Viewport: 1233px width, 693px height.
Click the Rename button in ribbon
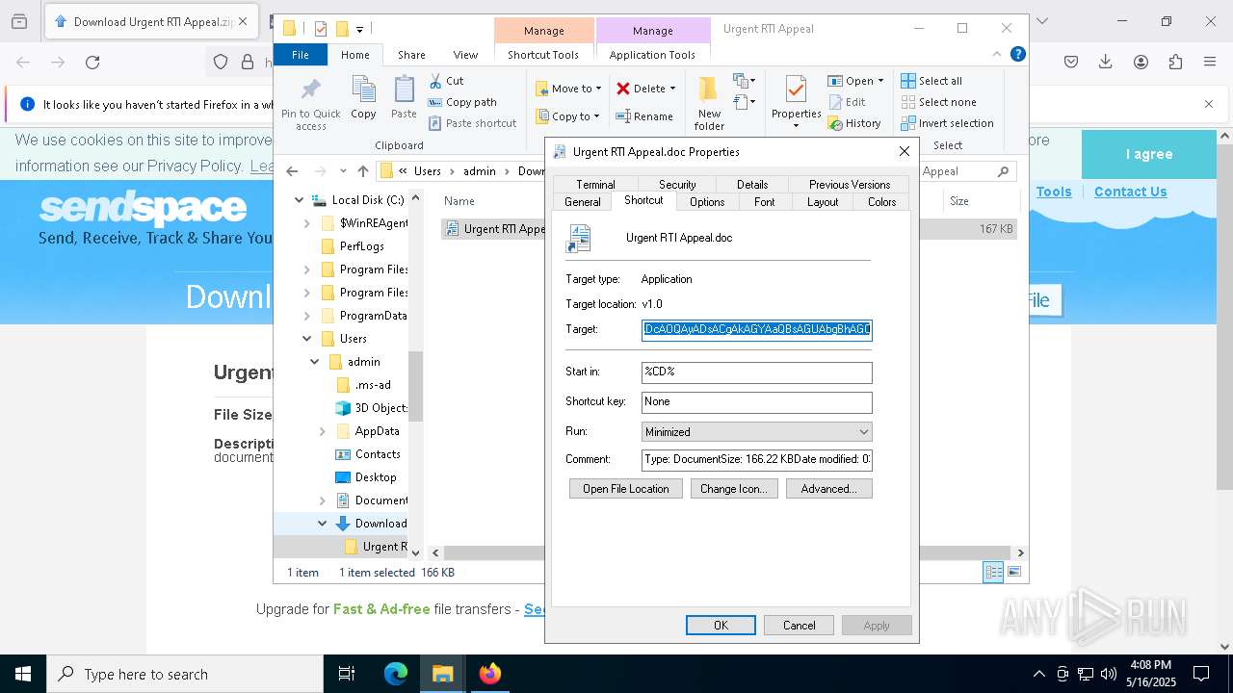click(644, 116)
